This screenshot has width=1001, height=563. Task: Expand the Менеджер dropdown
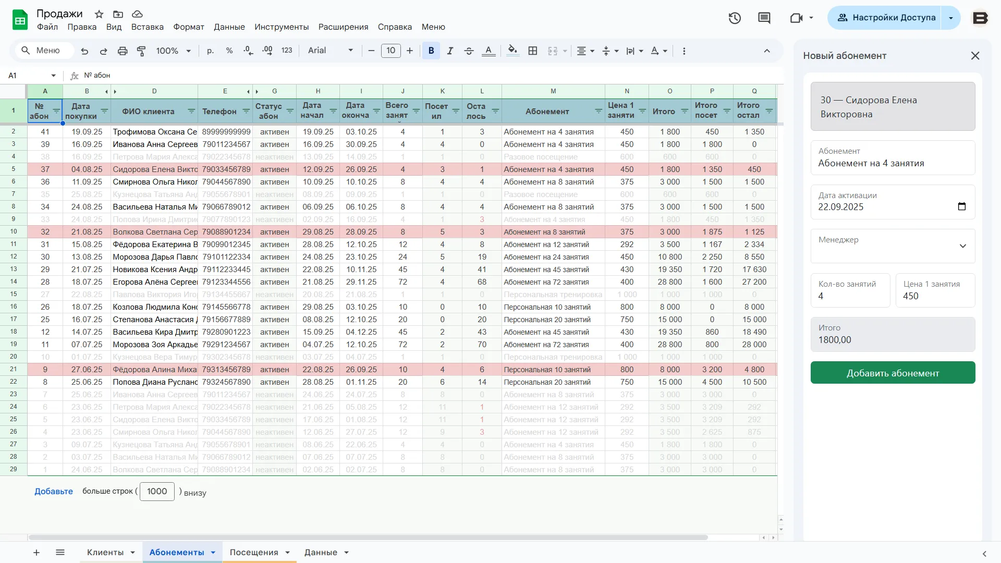pyautogui.click(x=893, y=246)
